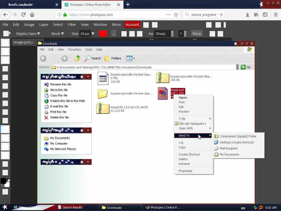Expand the 7-Zip submenu

tap(193, 119)
